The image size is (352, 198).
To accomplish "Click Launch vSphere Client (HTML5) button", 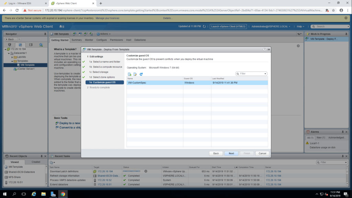I will pos(229,26).
